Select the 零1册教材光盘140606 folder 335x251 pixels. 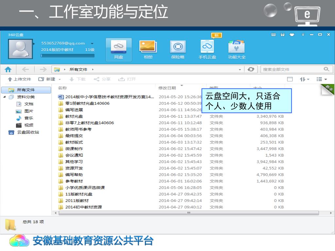point(84,103)
